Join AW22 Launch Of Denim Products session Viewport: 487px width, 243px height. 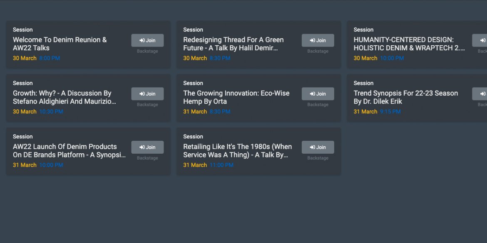[x=147, y=147]
